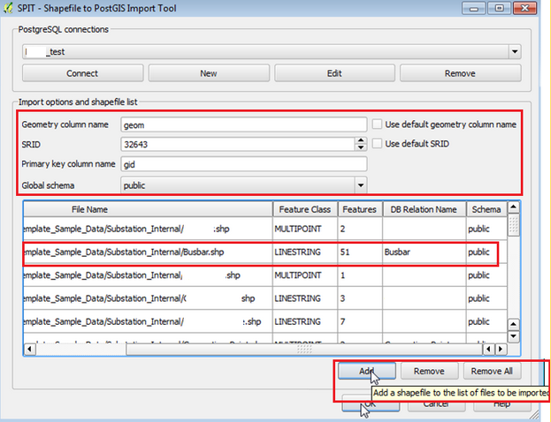Image resolution: width=551 pixels, height=422 pixels.
Task: Click the Connect button
Action: pyautogui.click(x=82, y=73)
